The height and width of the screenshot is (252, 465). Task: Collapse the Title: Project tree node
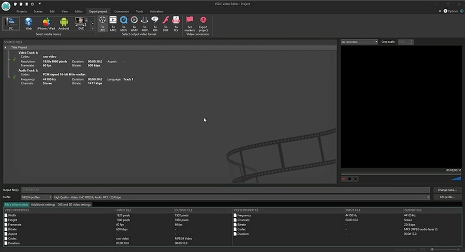[x=6, y=47]
